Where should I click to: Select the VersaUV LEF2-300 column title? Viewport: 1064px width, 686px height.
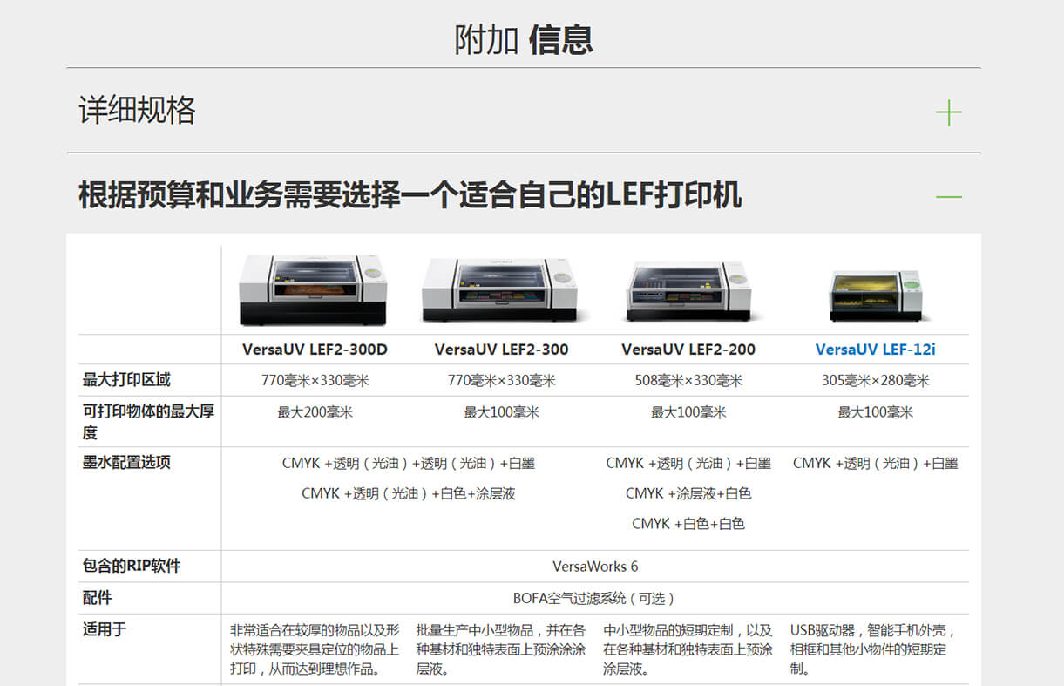(501, 350)
